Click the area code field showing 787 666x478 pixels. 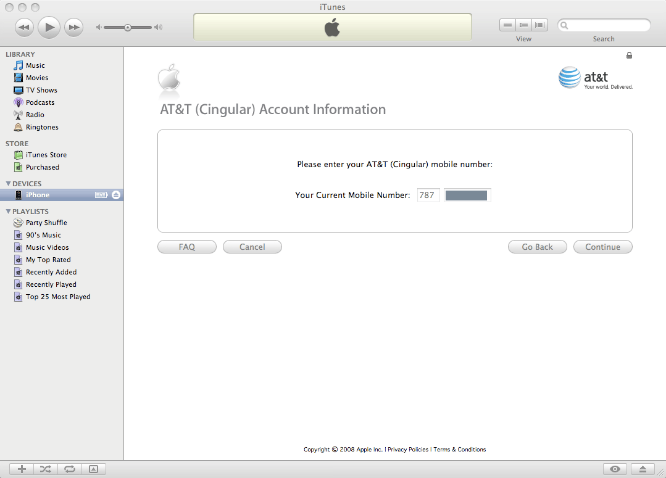428,195
